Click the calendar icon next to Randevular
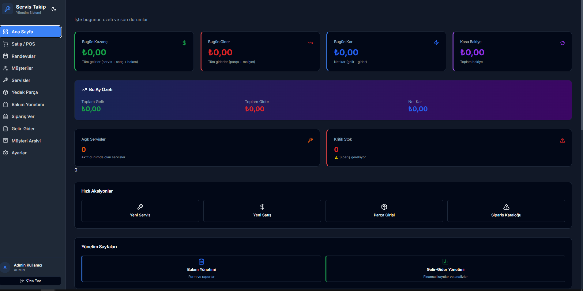The width and height of the screenshot is (583, 291). tap(6, 56)
